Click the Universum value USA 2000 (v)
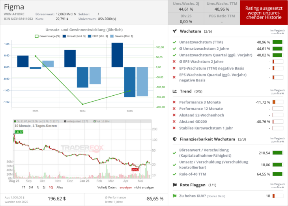Screen dimensions: 288x206 [x=107, y=19]
